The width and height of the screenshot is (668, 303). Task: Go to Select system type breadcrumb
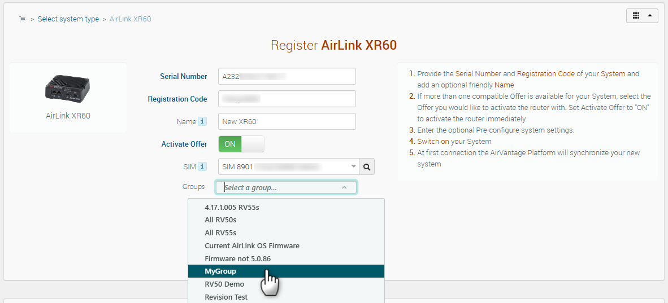point(68,19)
